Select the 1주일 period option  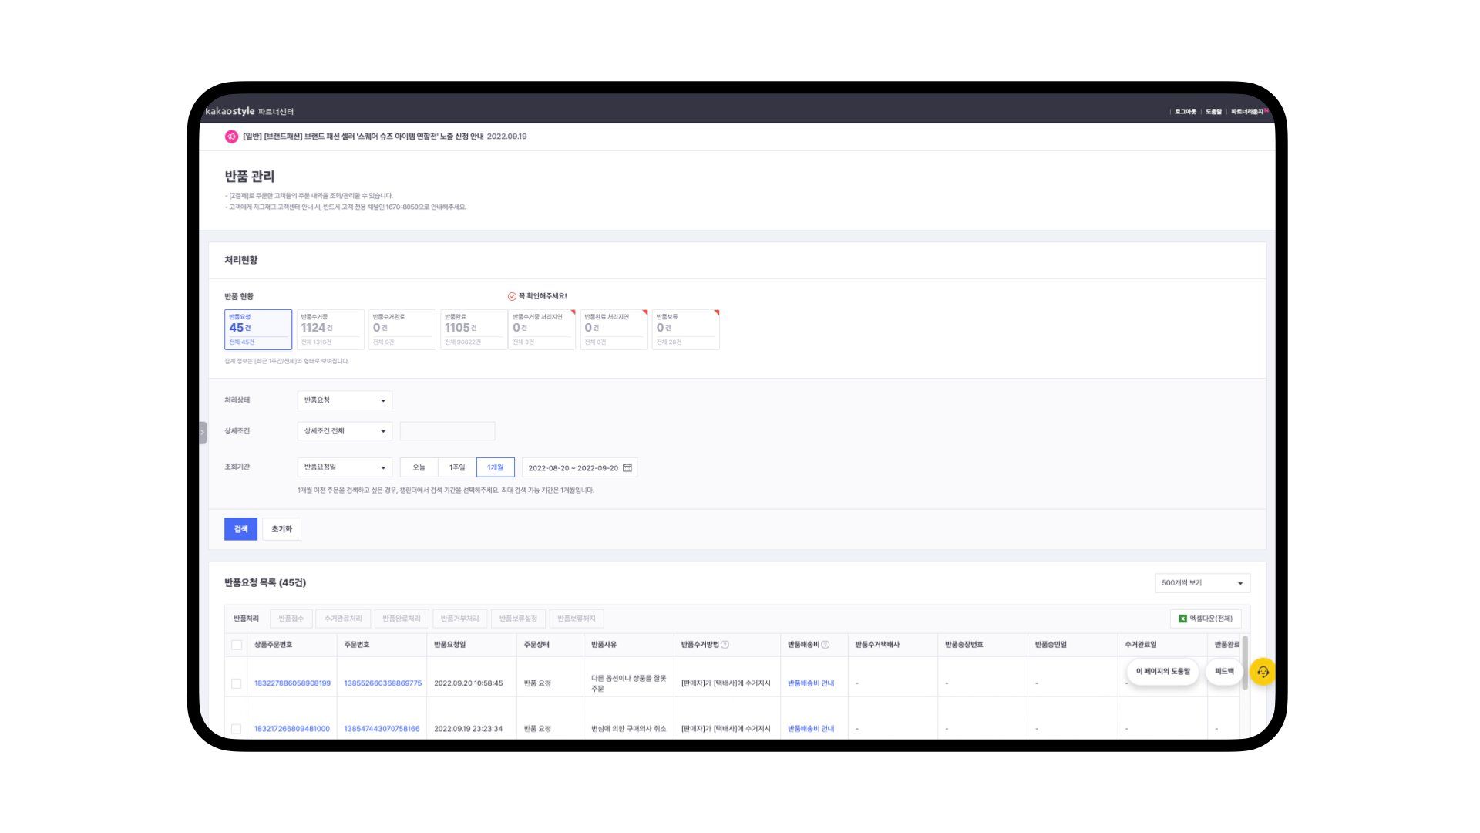[x=457, y=467]
